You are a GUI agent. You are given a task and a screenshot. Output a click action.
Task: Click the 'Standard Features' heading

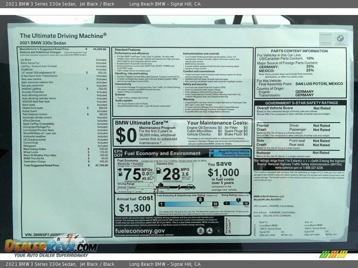pos(128,50)
